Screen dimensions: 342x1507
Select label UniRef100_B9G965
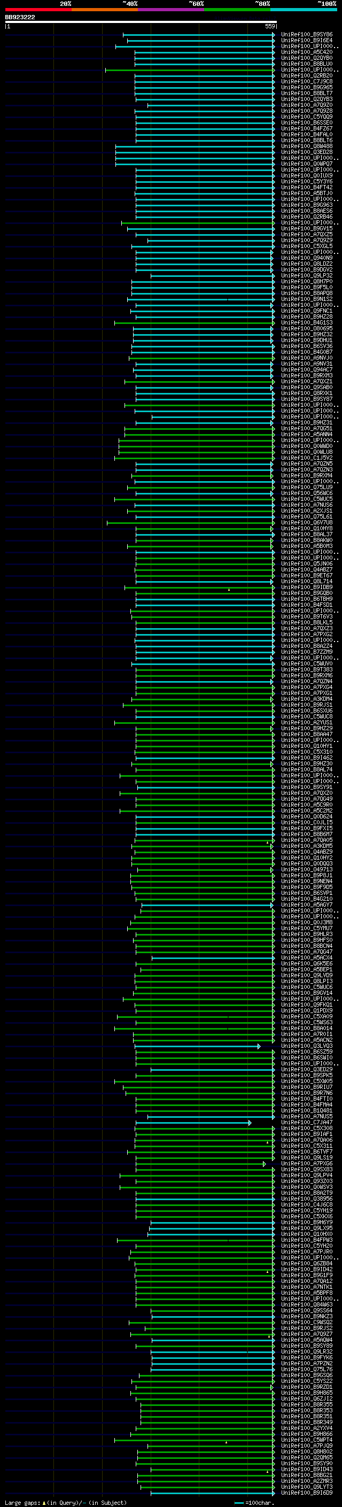(306, 87)
